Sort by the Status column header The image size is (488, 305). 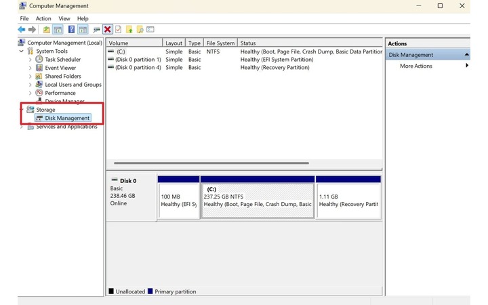(x=310, y=43)
